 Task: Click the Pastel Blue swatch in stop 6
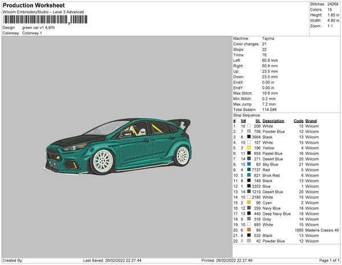(x=249, y=153)
